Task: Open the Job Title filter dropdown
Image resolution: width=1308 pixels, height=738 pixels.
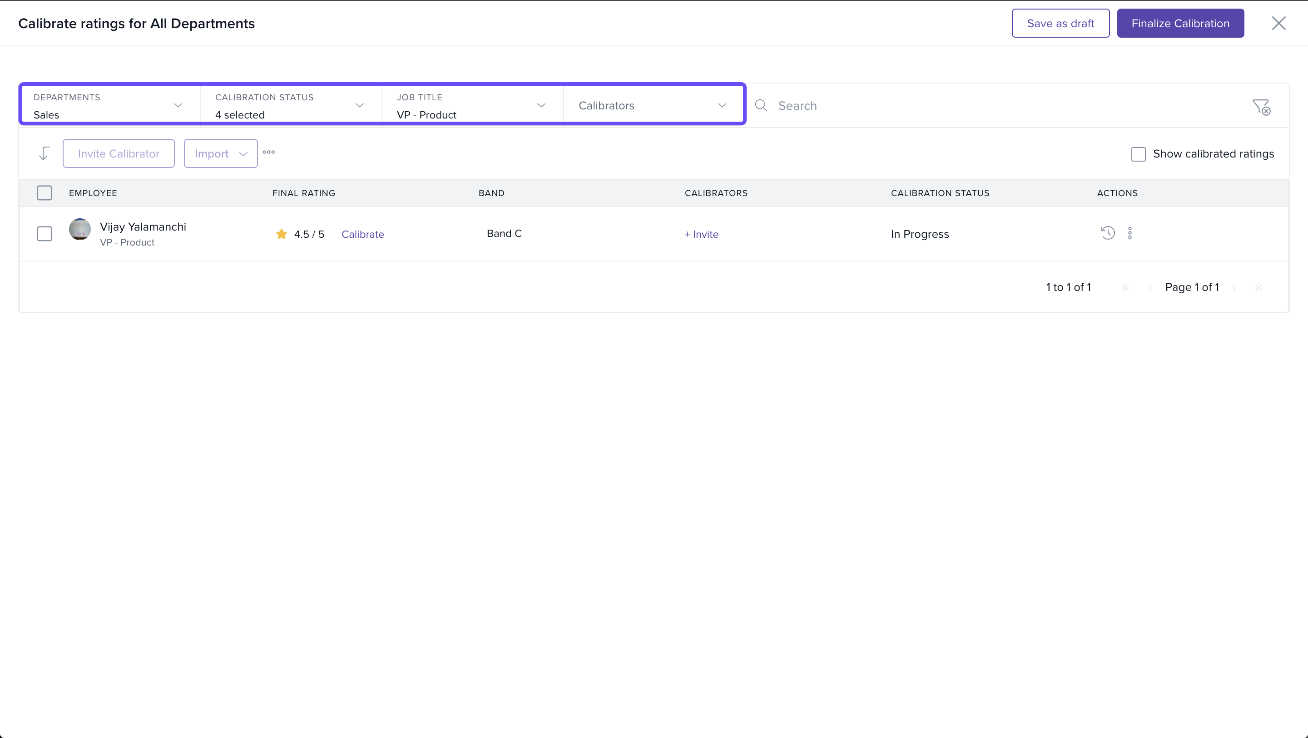Action: (x=472, y=106)
